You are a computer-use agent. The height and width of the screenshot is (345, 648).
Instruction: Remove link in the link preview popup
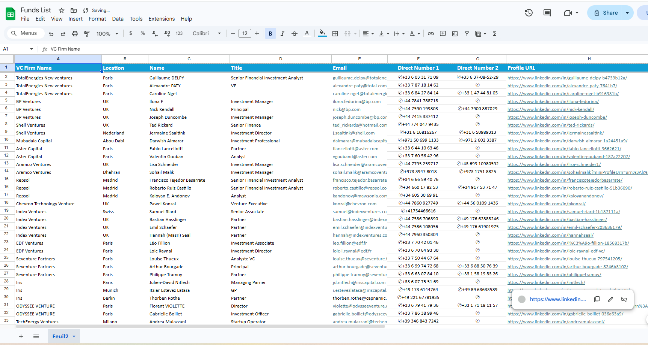point(624,299)
